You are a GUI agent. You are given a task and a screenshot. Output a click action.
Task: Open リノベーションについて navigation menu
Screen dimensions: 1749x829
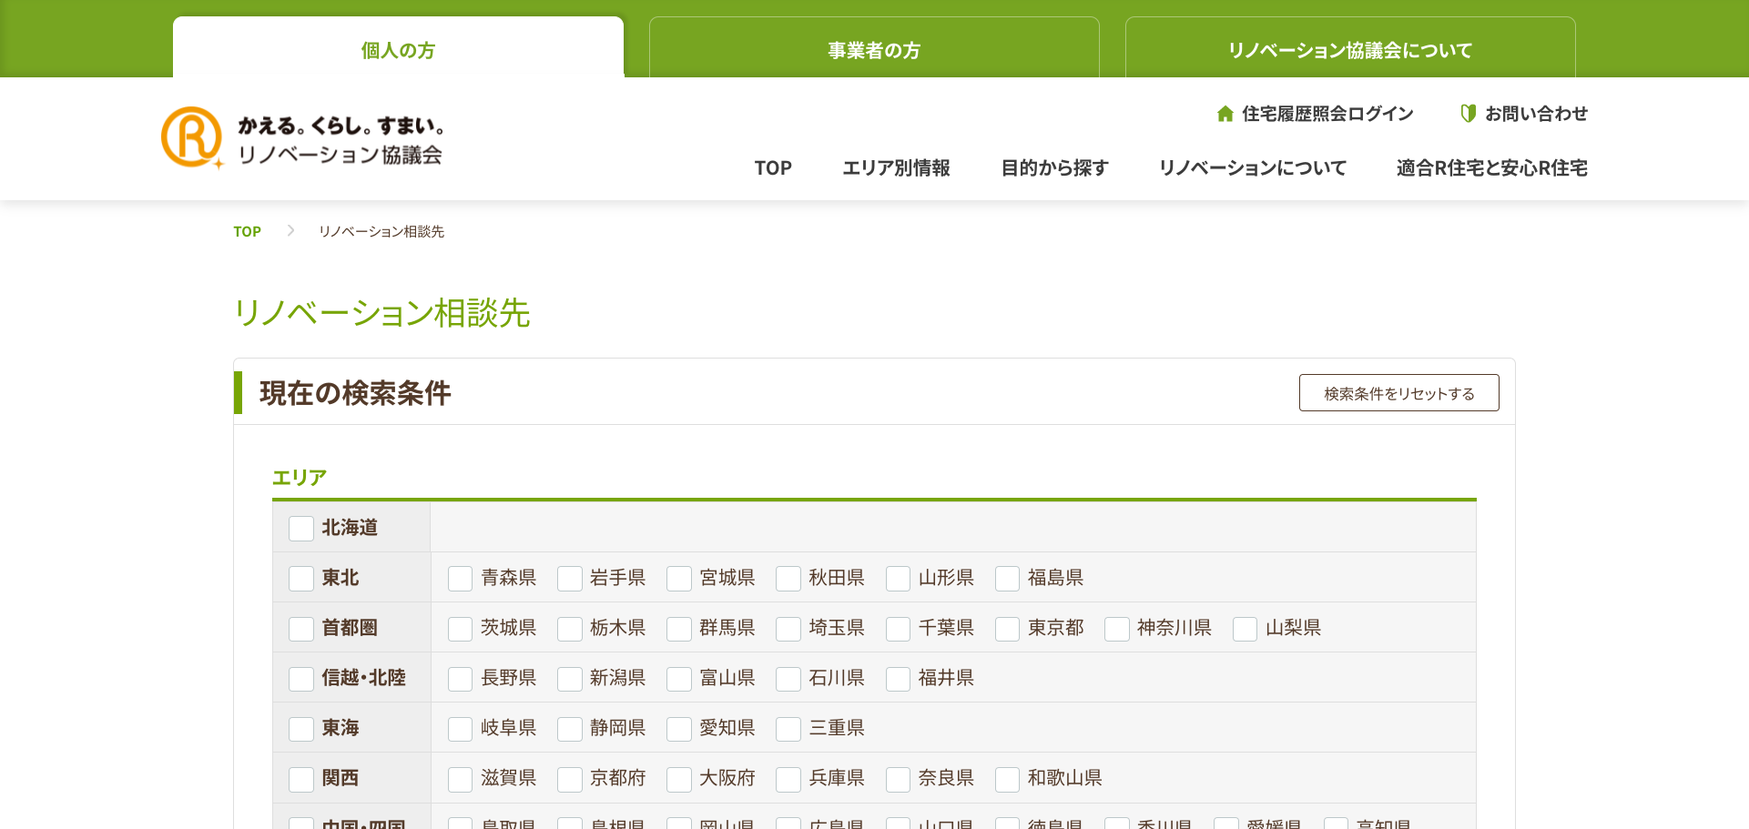click(1252, 168)
